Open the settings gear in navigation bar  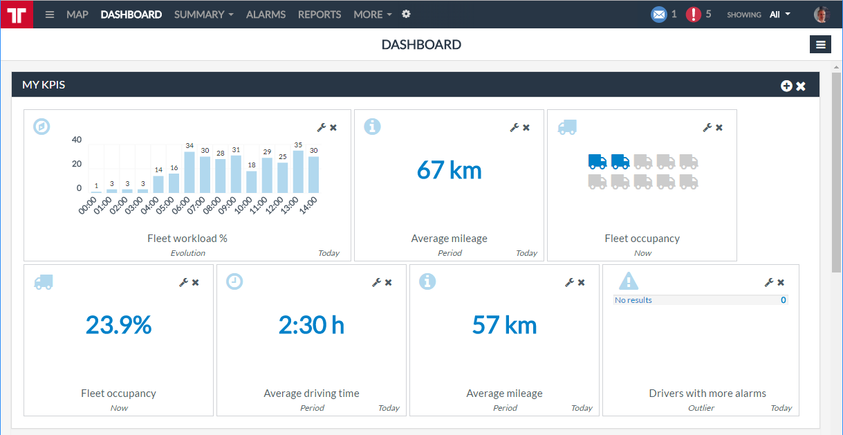[406, 15]
